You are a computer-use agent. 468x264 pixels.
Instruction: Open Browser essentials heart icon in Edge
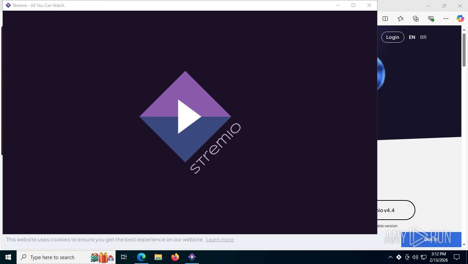431,19
